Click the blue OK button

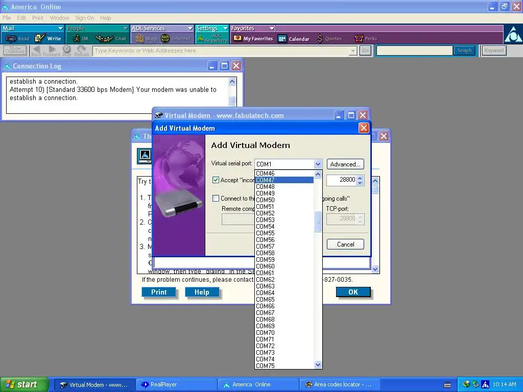[353, 292]
